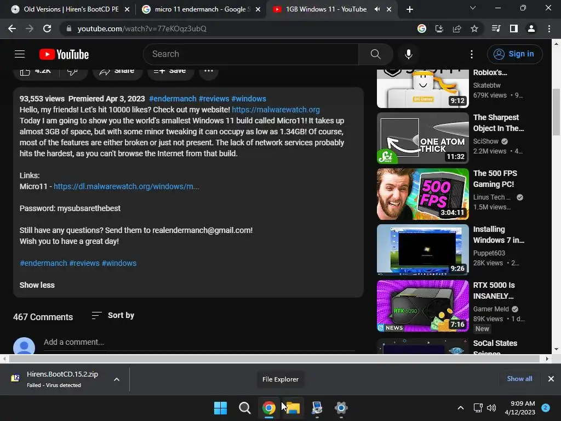The height and width of the screenshot is (421, 561).
Task: Close the downloads bar
Action: [551, 378]
